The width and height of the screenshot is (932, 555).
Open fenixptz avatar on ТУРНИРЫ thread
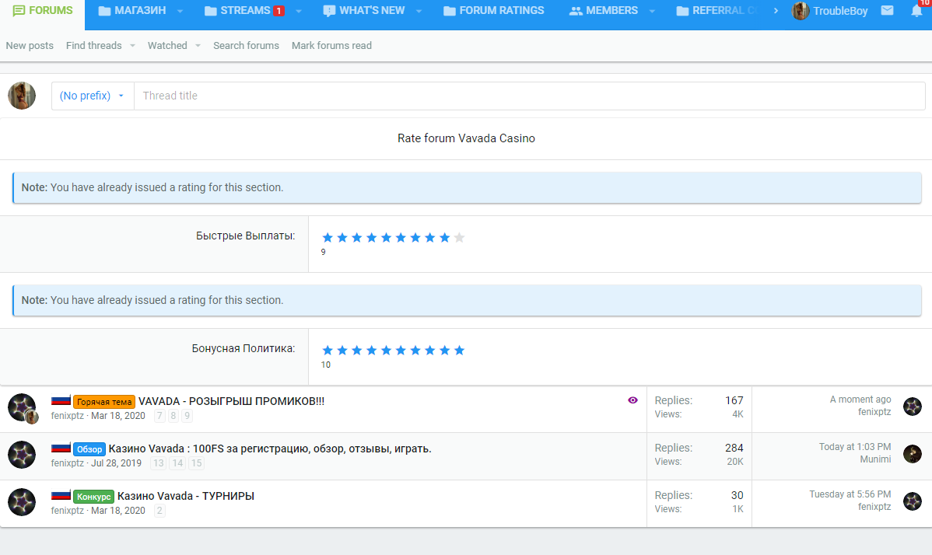22,502
